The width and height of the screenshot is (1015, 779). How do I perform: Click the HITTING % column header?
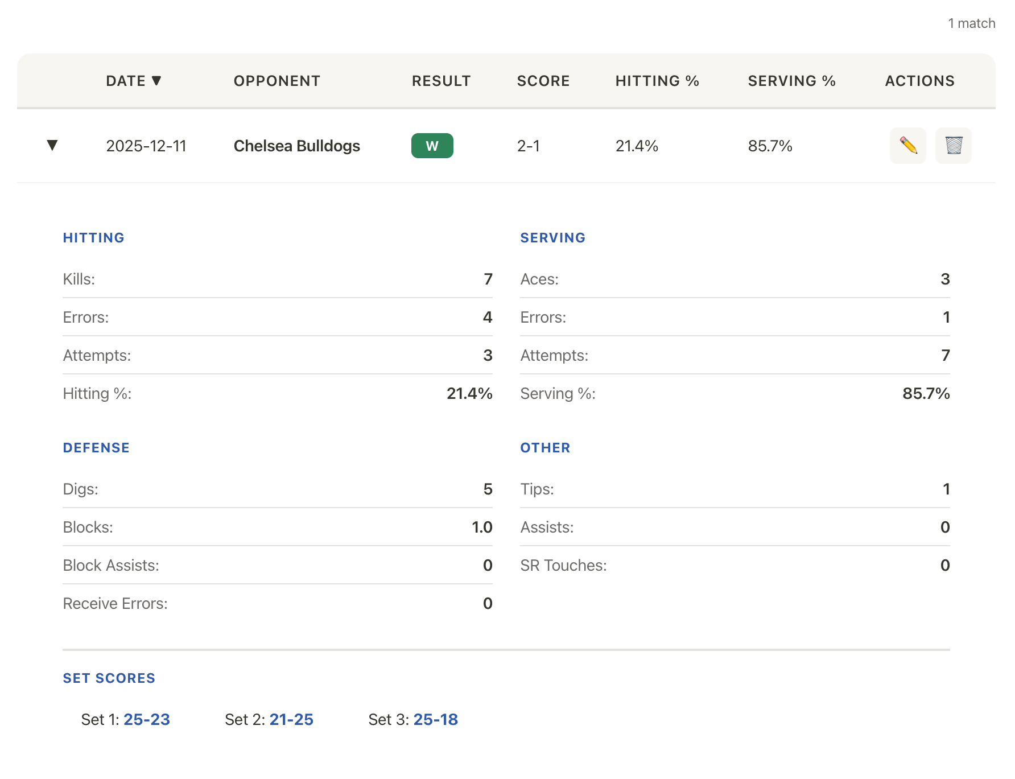coord(657,81)
